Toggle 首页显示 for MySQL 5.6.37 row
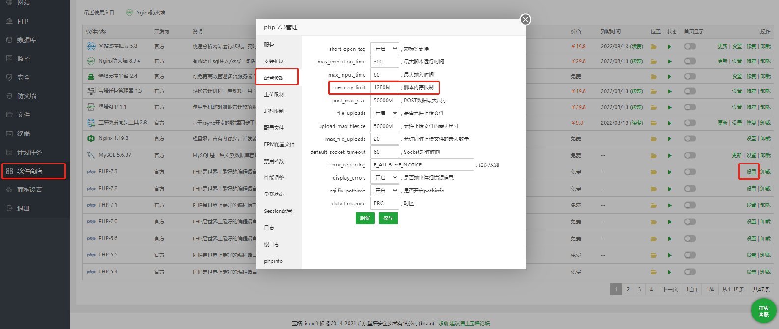 690,155
